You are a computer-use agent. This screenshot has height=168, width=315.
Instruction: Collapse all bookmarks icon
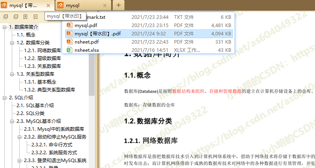click(15, 16)
